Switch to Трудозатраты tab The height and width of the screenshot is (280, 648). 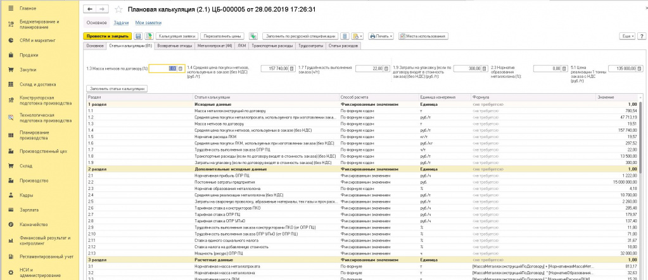coord(310,46)
